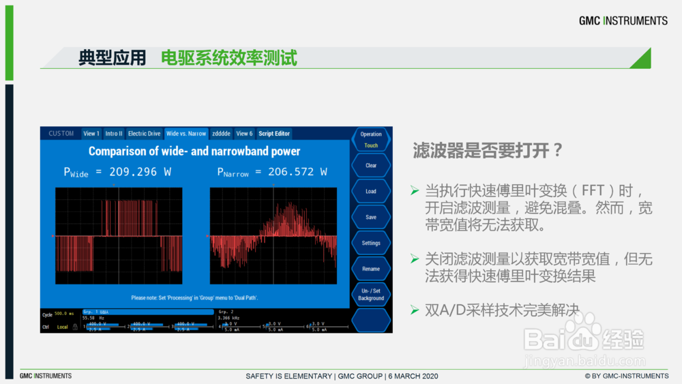Click the footer text SAFETY IS ELEMENTARY

[288, 376]
